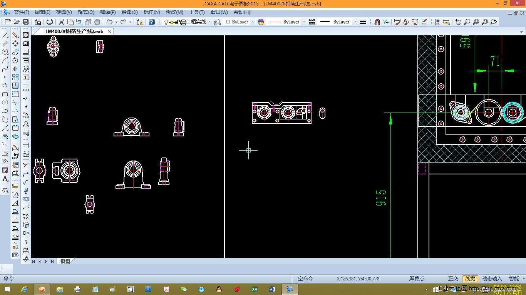Close the LM400.0 document tab
This screenshot has width=526, height=295.
click(110, 31)
